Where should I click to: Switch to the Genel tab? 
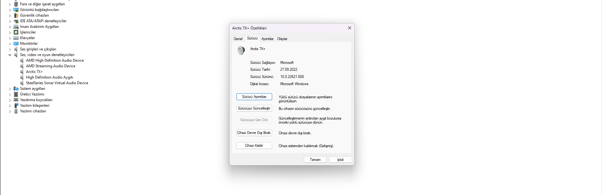tap(238, 39)
